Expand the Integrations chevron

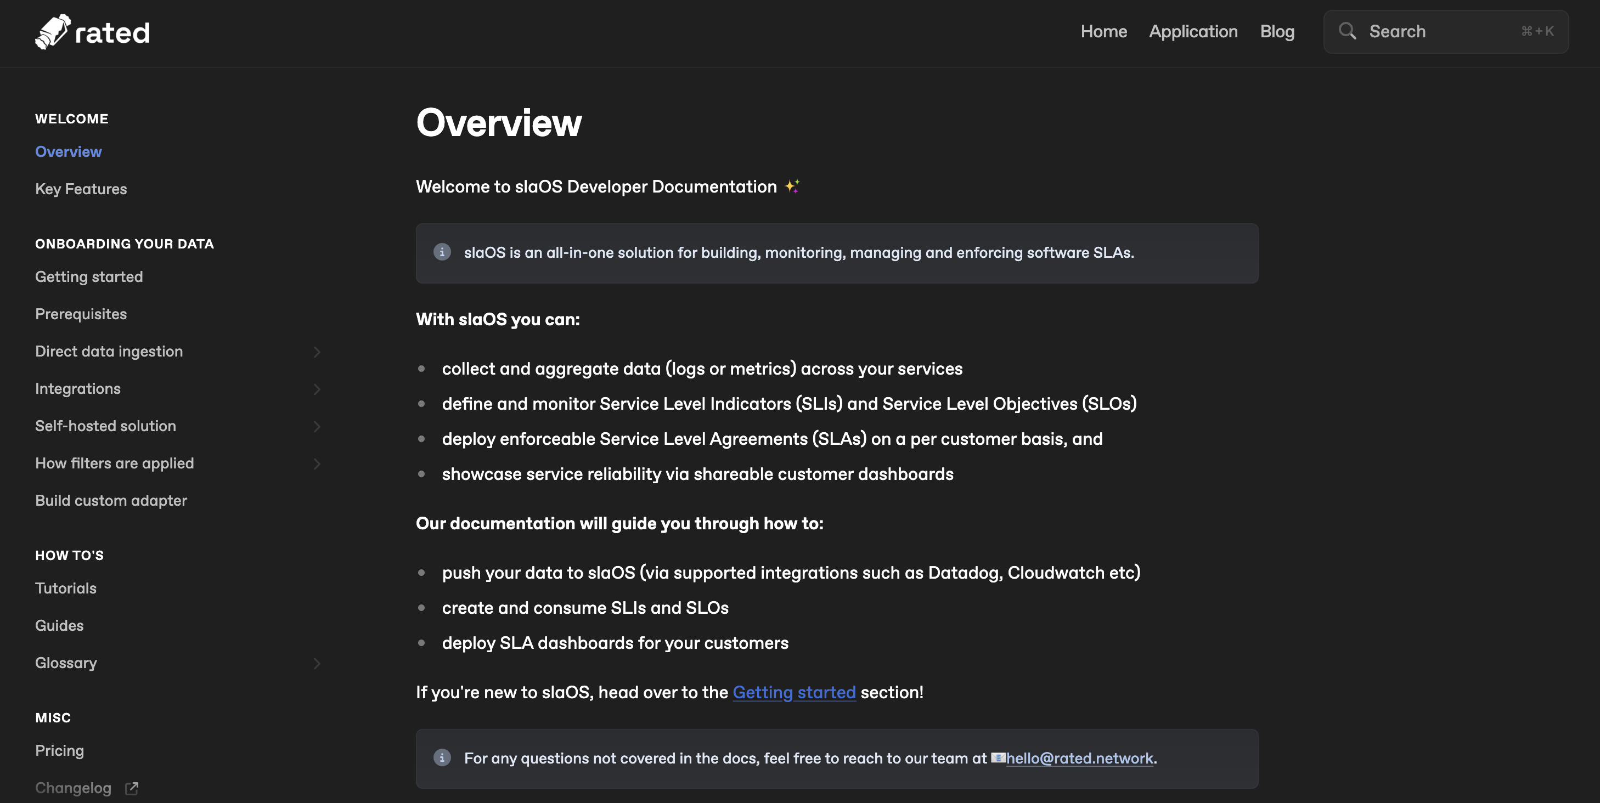(x=317, y=389)
